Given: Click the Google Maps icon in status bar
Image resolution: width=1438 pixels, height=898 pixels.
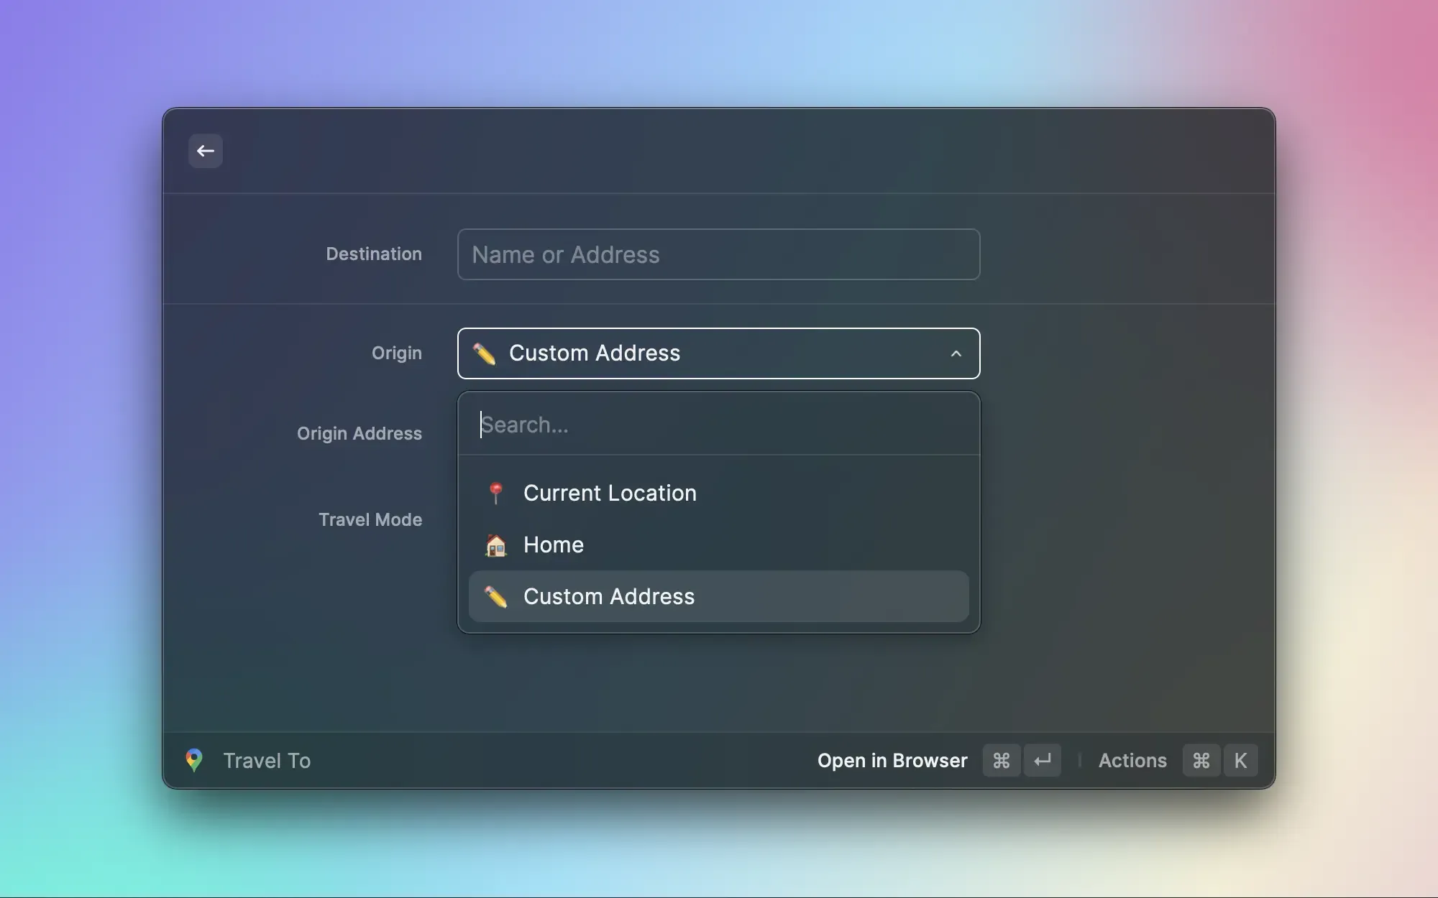Looking at the screenshot, I should (x=193, y=759).
